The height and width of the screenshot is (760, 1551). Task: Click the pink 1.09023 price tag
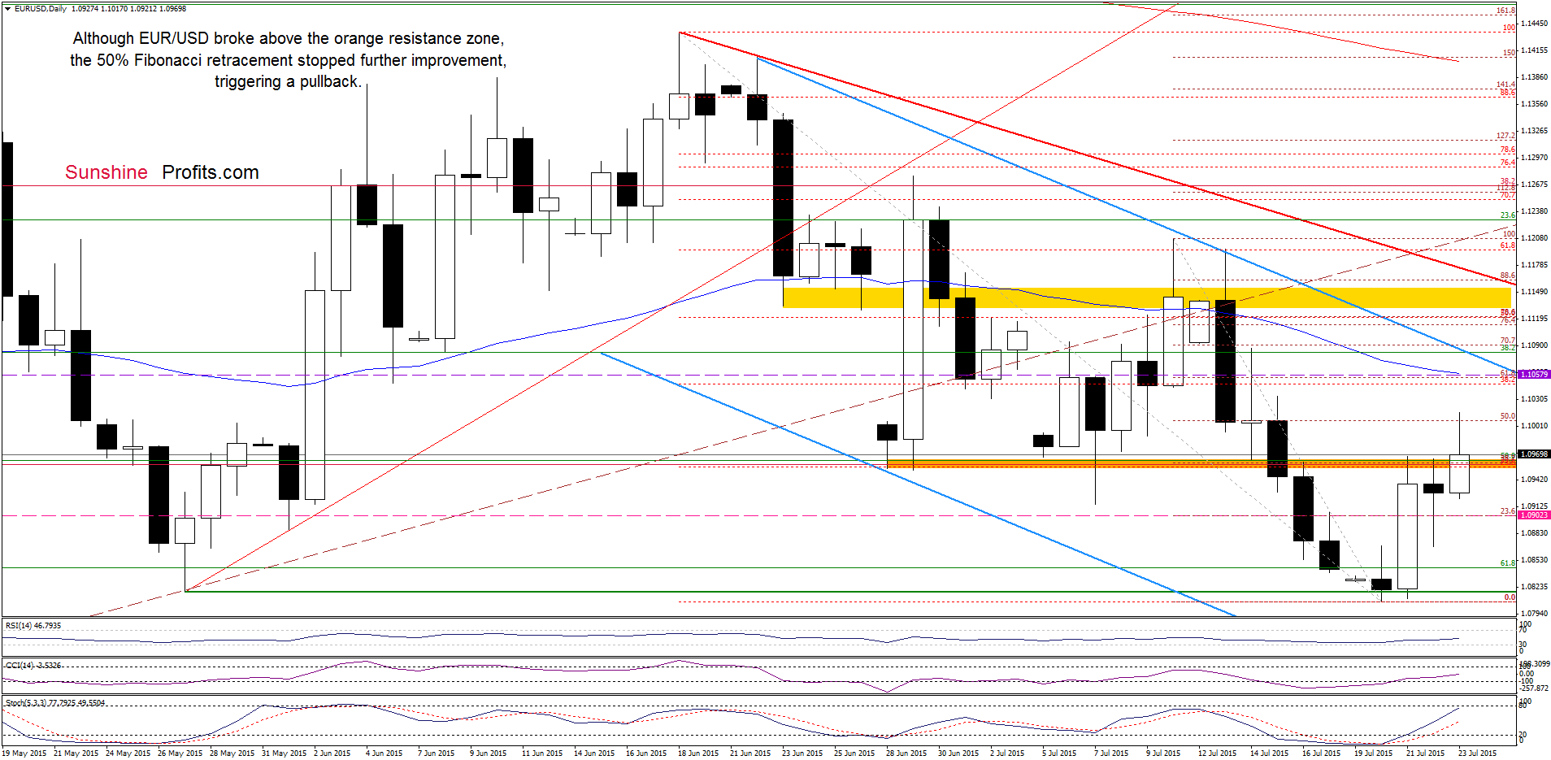[x=1534, y=515]
